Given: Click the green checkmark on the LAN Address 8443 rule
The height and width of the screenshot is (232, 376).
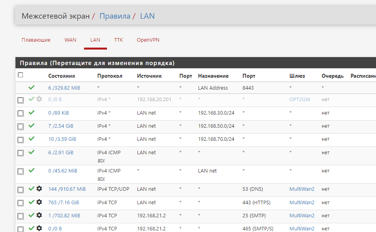Looking at the screenshot, I should [x=32, y=88].
